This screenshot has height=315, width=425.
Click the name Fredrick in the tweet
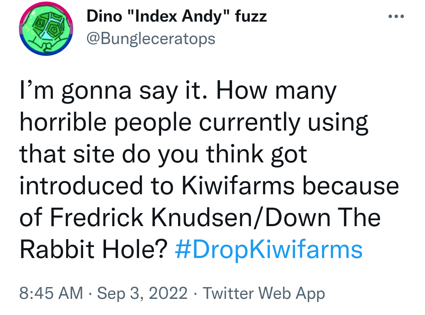(x=97, y=217)
